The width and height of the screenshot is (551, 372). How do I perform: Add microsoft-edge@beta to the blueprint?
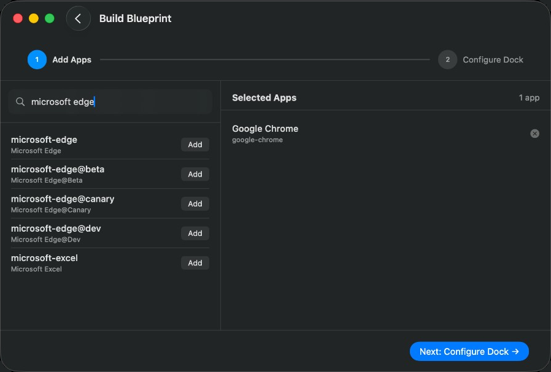click(195, 174)
